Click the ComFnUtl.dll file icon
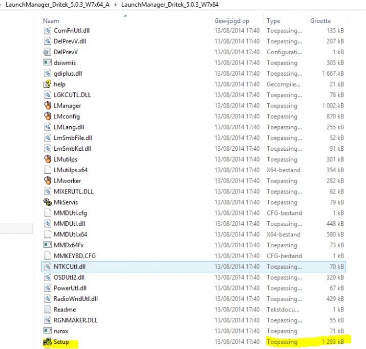 pyautogui.click(x=48, y=30)
